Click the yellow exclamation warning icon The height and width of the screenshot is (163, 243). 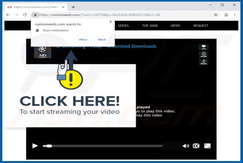tap(71, 79)
